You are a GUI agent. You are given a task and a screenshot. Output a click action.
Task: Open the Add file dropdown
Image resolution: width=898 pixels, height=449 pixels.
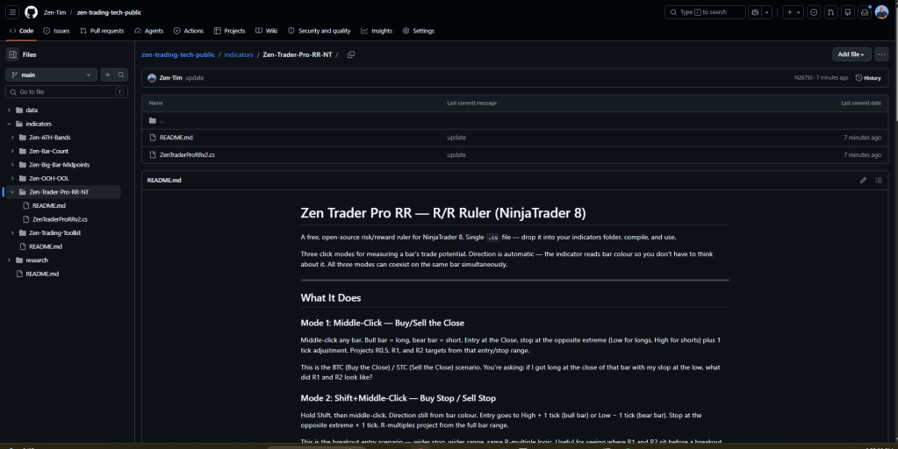(x=851, y=54)
